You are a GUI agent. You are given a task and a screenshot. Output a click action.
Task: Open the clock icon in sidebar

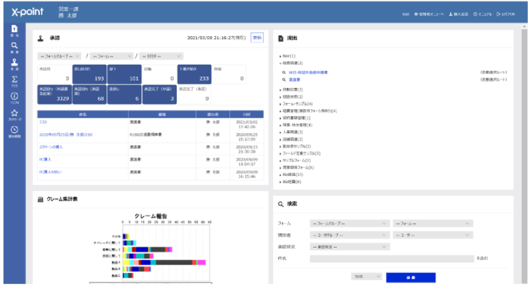pyautogui.click(x=14, y=130)
